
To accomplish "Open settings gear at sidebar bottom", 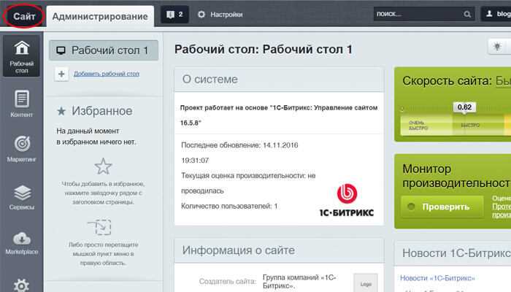I will (x=21, y=285).
